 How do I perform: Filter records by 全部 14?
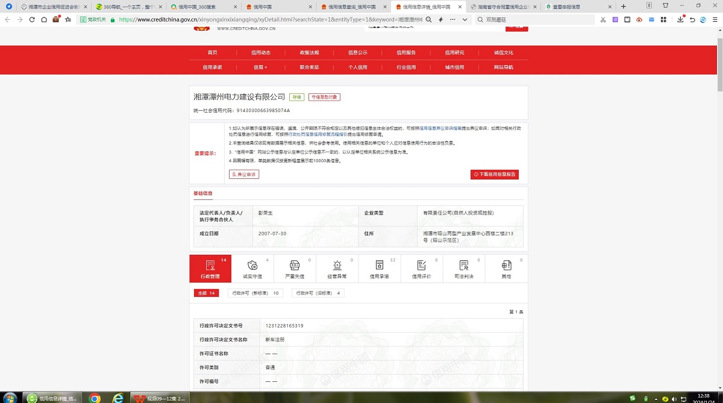coord(206,293)
